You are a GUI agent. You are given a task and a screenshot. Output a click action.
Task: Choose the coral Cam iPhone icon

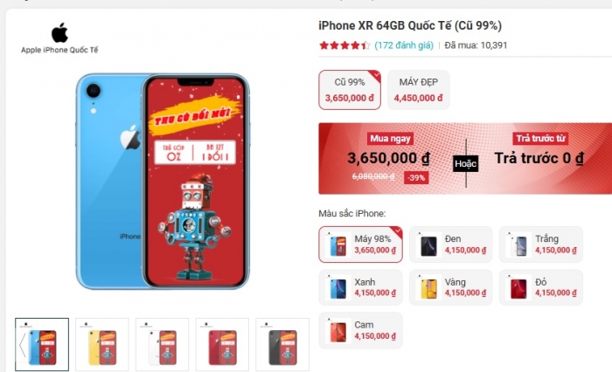click(338, 331)
